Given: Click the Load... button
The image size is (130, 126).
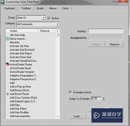Looking at the screenshot, I should click(x=77, y=116).
